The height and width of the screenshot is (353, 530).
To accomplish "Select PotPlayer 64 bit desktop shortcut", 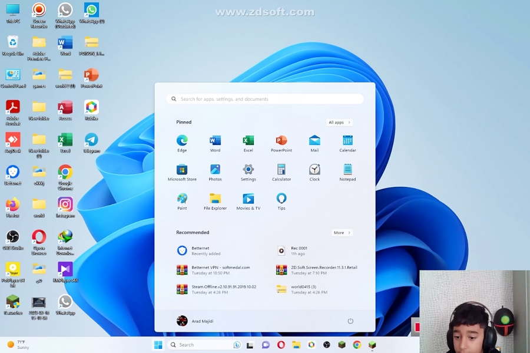I will coord(13,275).
